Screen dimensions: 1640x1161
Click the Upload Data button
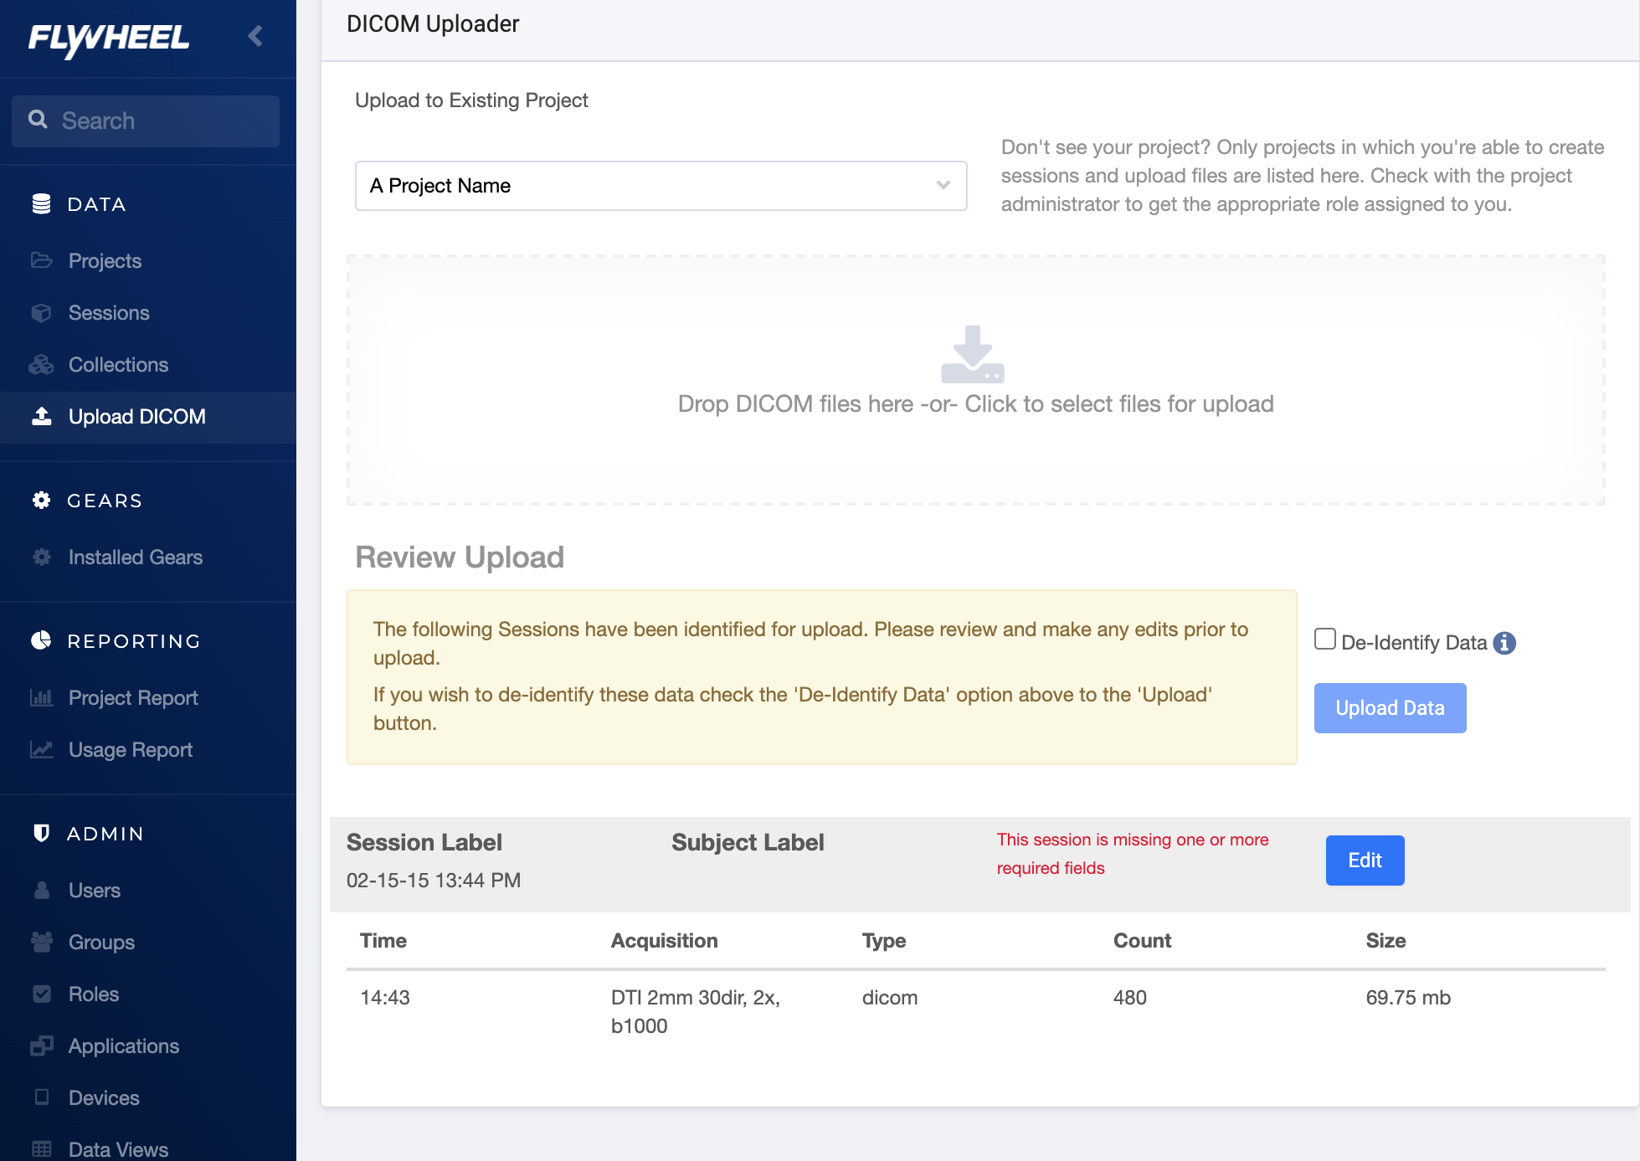[1390, 707]
